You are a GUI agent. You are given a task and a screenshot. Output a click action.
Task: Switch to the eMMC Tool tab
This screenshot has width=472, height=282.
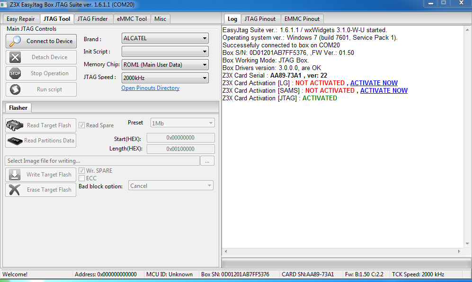(132, 19)
